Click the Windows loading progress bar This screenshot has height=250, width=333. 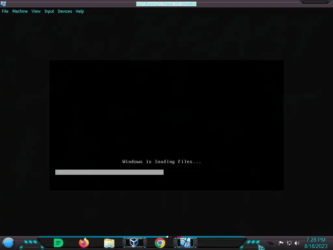[x=109, y=172]
